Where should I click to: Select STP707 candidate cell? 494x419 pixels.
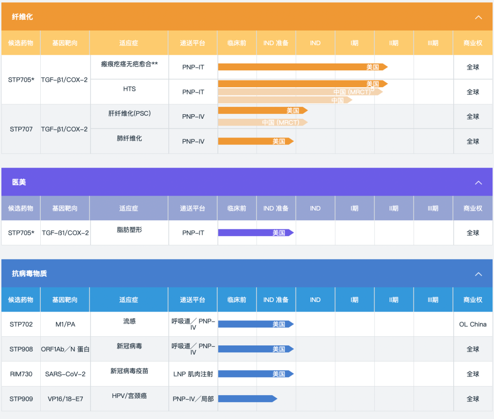(x=21, y=129)
